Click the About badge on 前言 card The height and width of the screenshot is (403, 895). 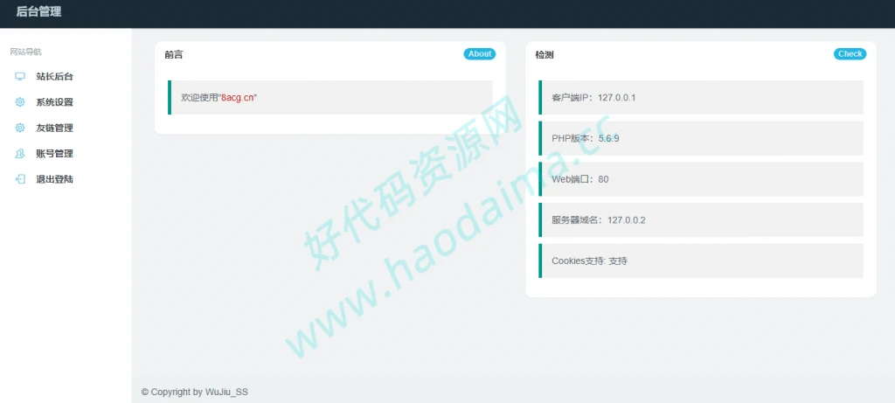click(x=479, y=54)
